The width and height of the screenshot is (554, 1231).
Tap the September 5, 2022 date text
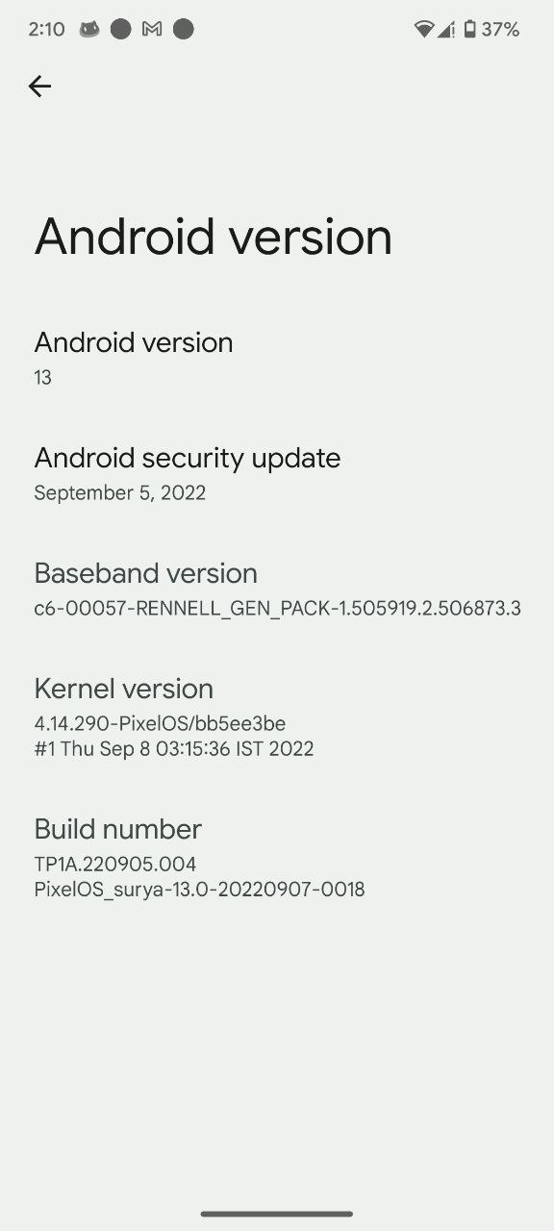coord(120,493)
